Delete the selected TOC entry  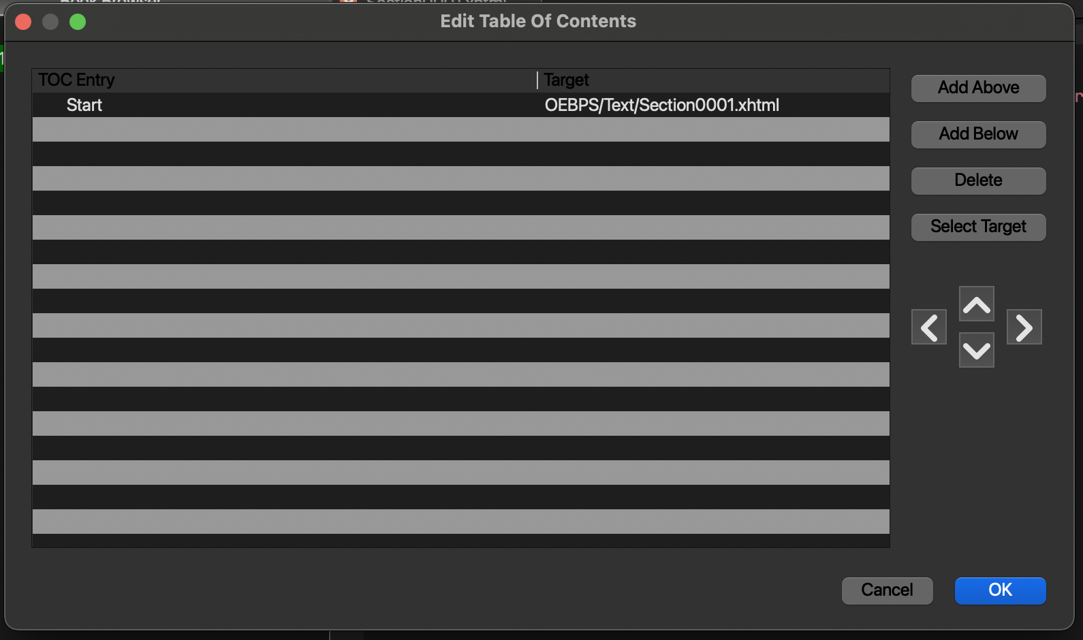click(978, 180)
